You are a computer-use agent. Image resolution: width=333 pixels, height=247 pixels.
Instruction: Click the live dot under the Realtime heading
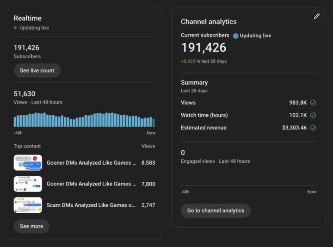(x=15, y=28)
